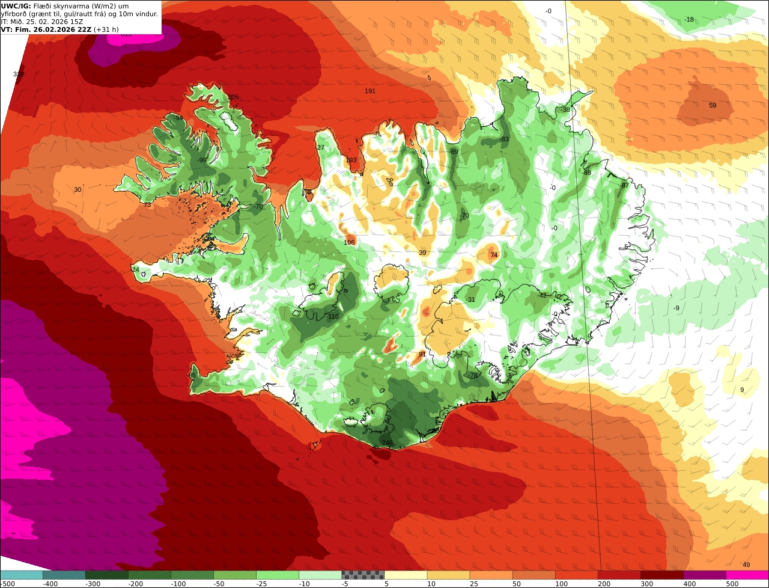Image resolution: width=769 pixels, height=588 pixels.
Task: Click the magenta swatch right of 500
Action: (x=747, y=575)
